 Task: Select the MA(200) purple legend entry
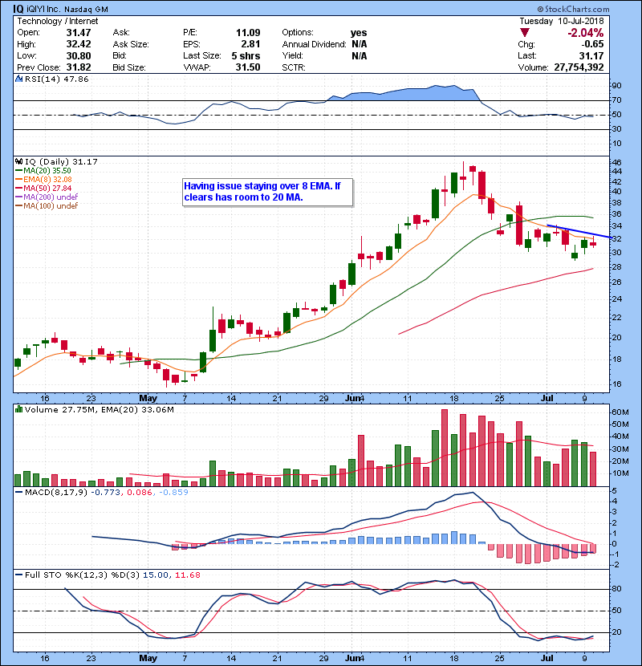tap(43, 197)
